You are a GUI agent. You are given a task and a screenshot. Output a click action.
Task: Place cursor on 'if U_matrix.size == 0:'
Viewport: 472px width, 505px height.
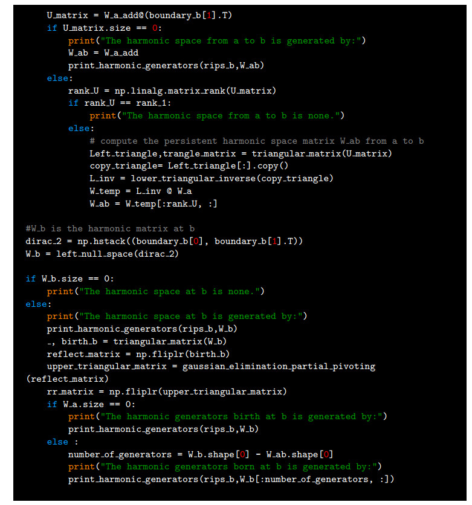pos(103,28)
